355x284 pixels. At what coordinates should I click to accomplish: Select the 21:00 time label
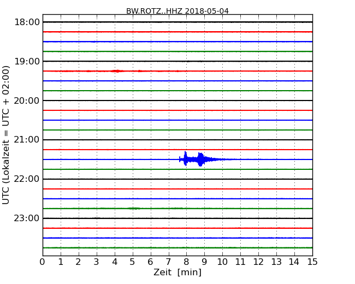click(27, 140)
